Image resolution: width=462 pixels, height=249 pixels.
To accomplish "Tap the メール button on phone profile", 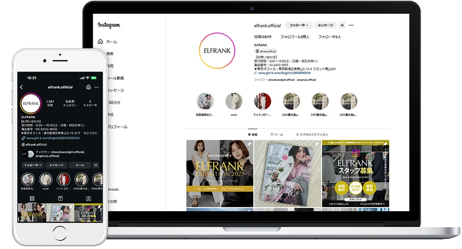I will tap(79, 165).
